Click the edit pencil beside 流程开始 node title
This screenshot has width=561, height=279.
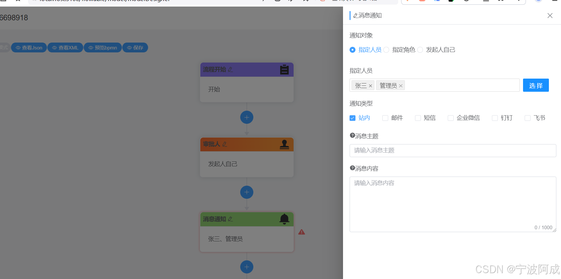click(x=230, y=70)
